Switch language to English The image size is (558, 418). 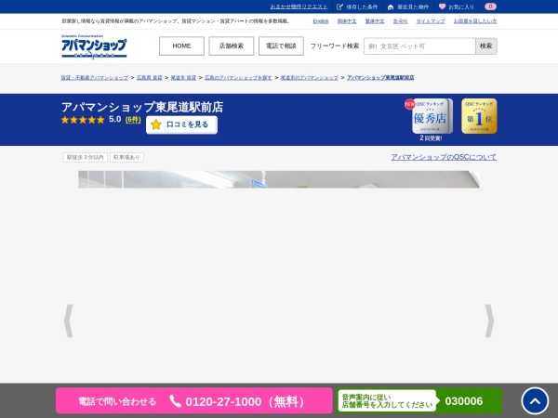pyautogui.click(x=321, y=21)
